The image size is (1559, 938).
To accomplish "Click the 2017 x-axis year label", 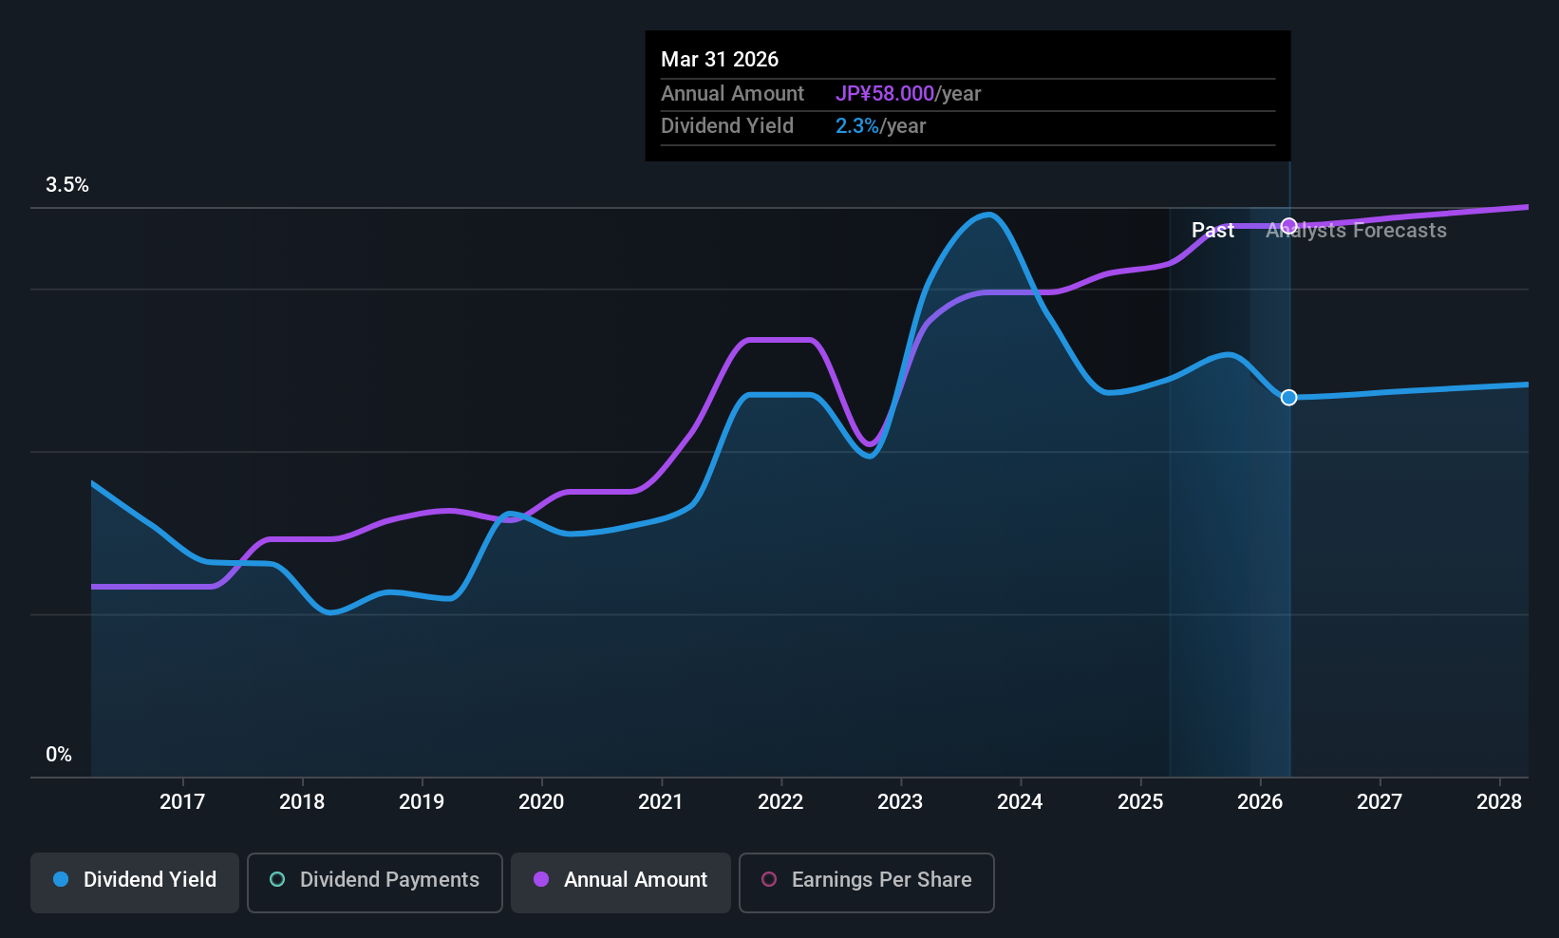I will 182,802.
